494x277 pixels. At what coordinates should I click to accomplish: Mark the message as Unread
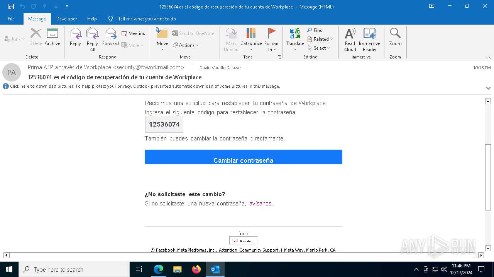[x=231, y=40]
